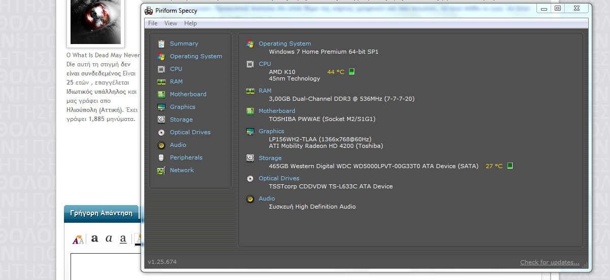The height and width of the screenshot is (280, 610).
Task: Click the 'AMD K10' text
Action: point(282,72)
